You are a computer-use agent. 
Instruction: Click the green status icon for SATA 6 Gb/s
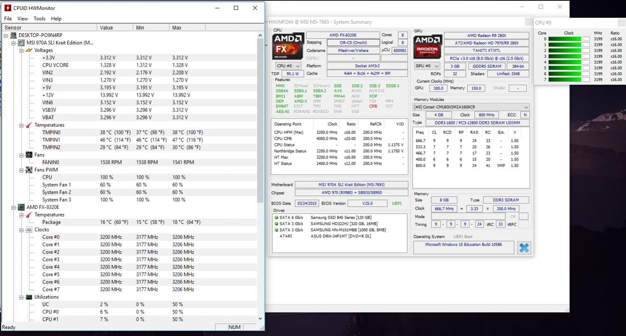coord(276,217)
